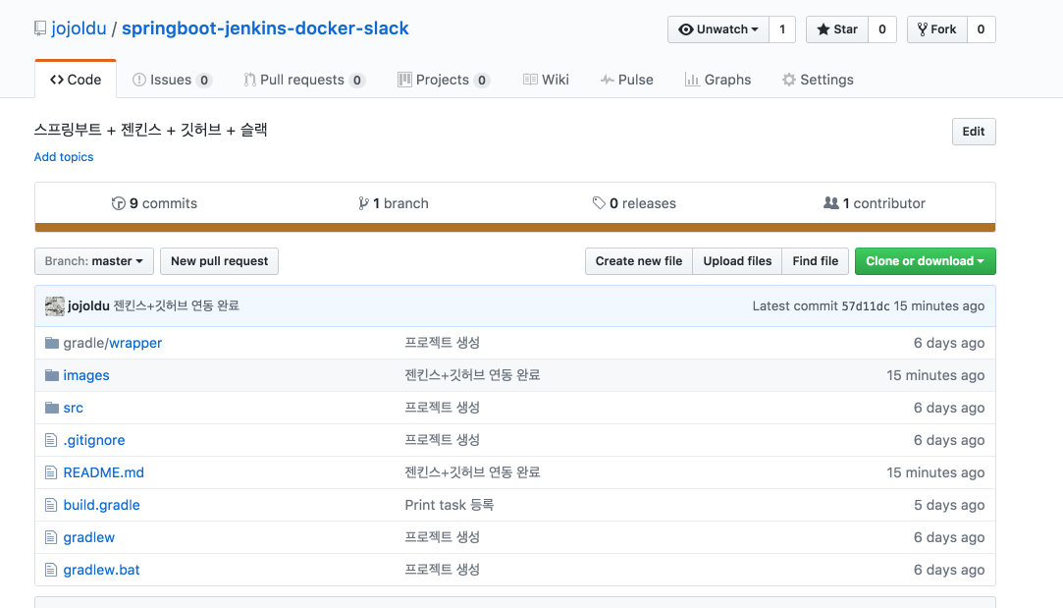Click the folder icon next to src
Image resolution: width=1063 pixels, height=608 pixels.
coord(51,408)
